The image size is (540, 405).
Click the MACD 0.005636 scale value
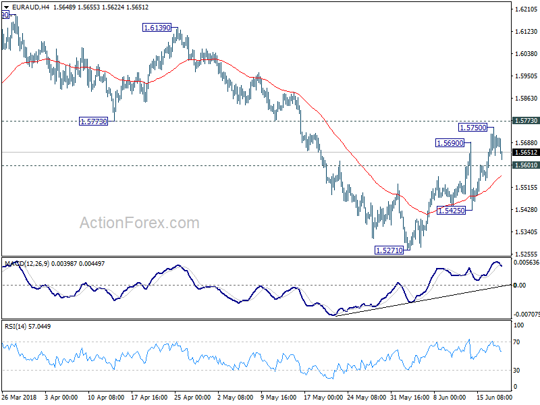(526, 263)
